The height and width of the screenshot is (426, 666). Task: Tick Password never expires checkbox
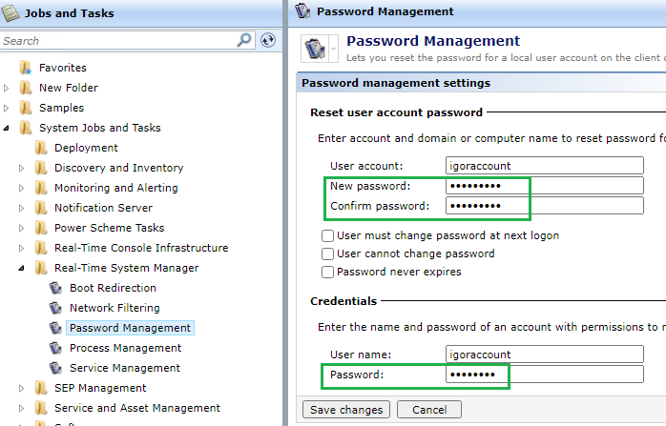(327, 272)
